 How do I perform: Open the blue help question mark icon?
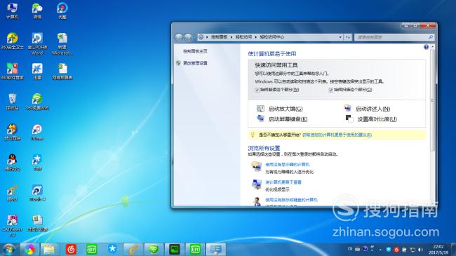pos(426,47)
